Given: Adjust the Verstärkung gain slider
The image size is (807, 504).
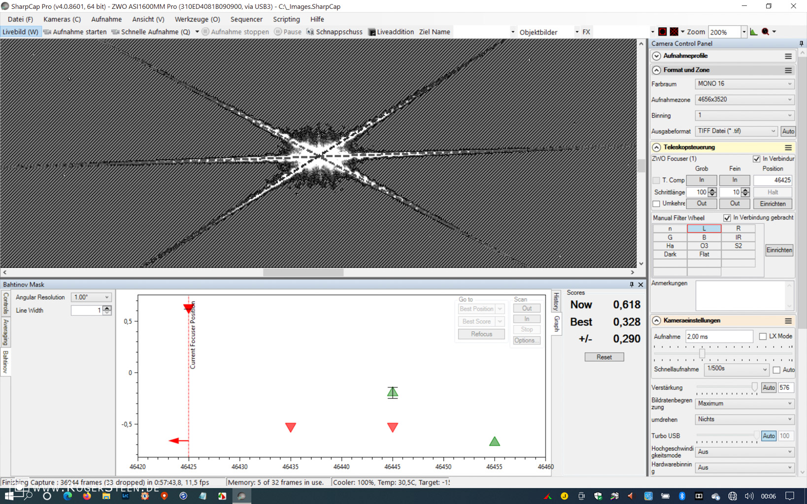Looking at the screenshot, I should tap(754, 388).
